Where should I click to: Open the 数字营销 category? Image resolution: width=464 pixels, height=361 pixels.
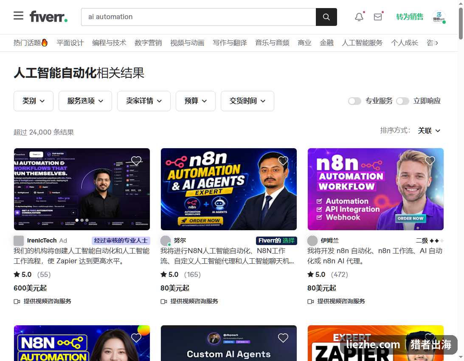(x=148, y=42)
